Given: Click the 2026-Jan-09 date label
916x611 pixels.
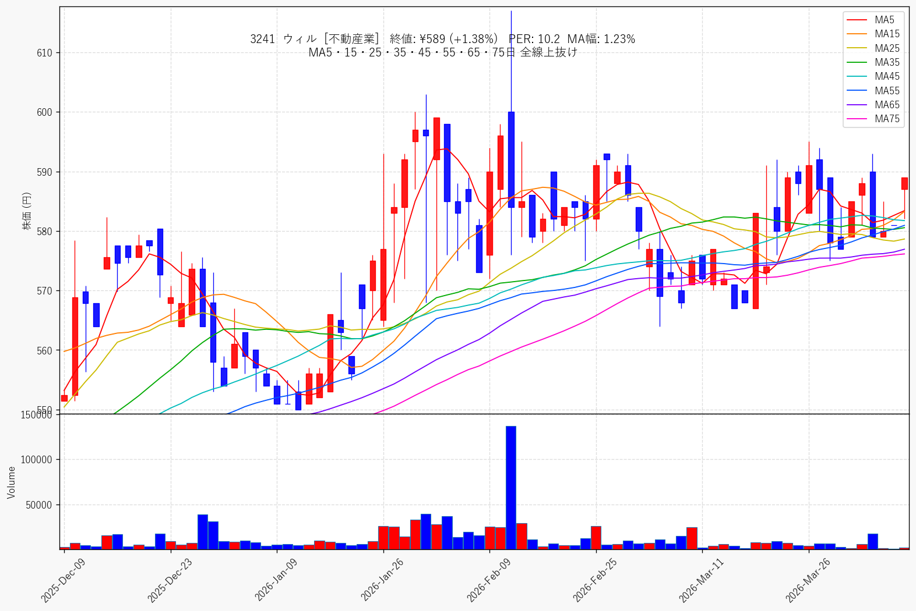Looking at the screenshot, I should pyautogui.click(x=276, y=580).
